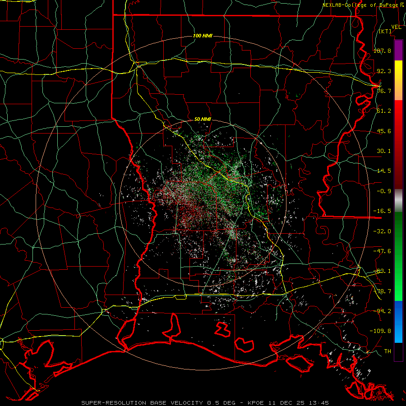Pick the blue segment of the color bar
The height and width of the screenshot is (406, 406).
[x=398, y=322]
